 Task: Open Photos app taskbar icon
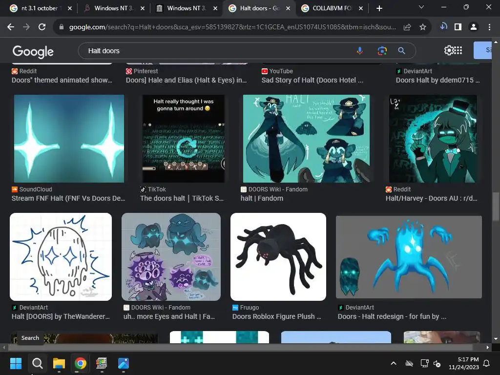tap(124, 363)
